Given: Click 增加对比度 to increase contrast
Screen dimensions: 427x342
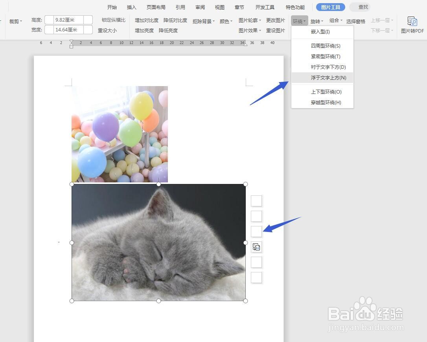Looking at the screenshot, I should pos(146,20).
